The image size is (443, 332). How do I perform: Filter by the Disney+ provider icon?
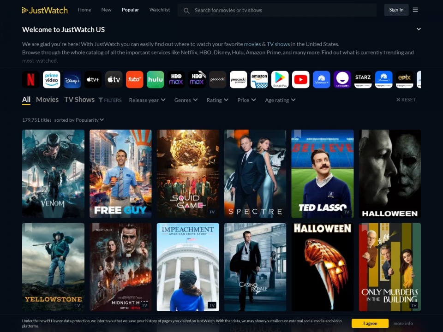(72, 80)
